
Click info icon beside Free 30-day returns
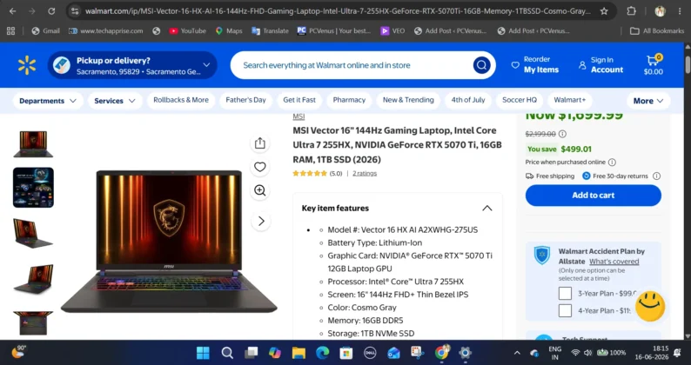pos(656,176)
